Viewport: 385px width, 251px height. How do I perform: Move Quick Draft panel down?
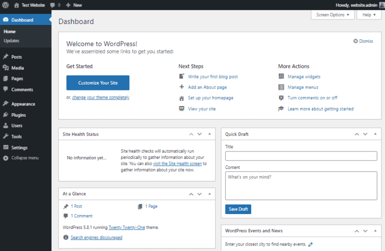coord(365,134)
